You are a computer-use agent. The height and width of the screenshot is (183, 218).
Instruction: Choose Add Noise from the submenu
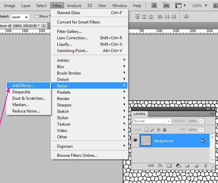23,86
